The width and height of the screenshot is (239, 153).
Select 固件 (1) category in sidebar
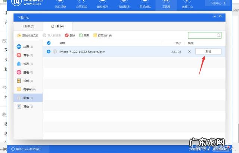(x=28, y=98)
